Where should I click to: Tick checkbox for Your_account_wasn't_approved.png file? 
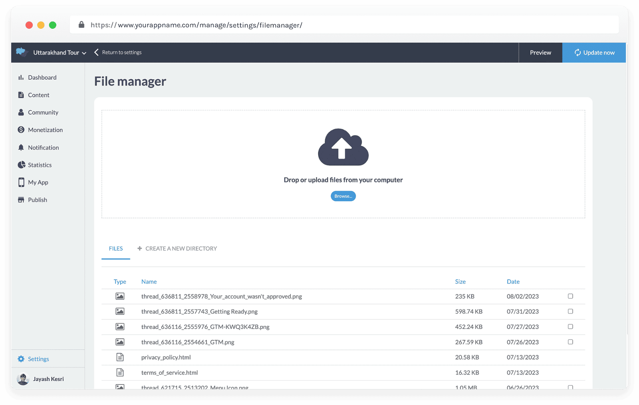(x=570, y=296)
